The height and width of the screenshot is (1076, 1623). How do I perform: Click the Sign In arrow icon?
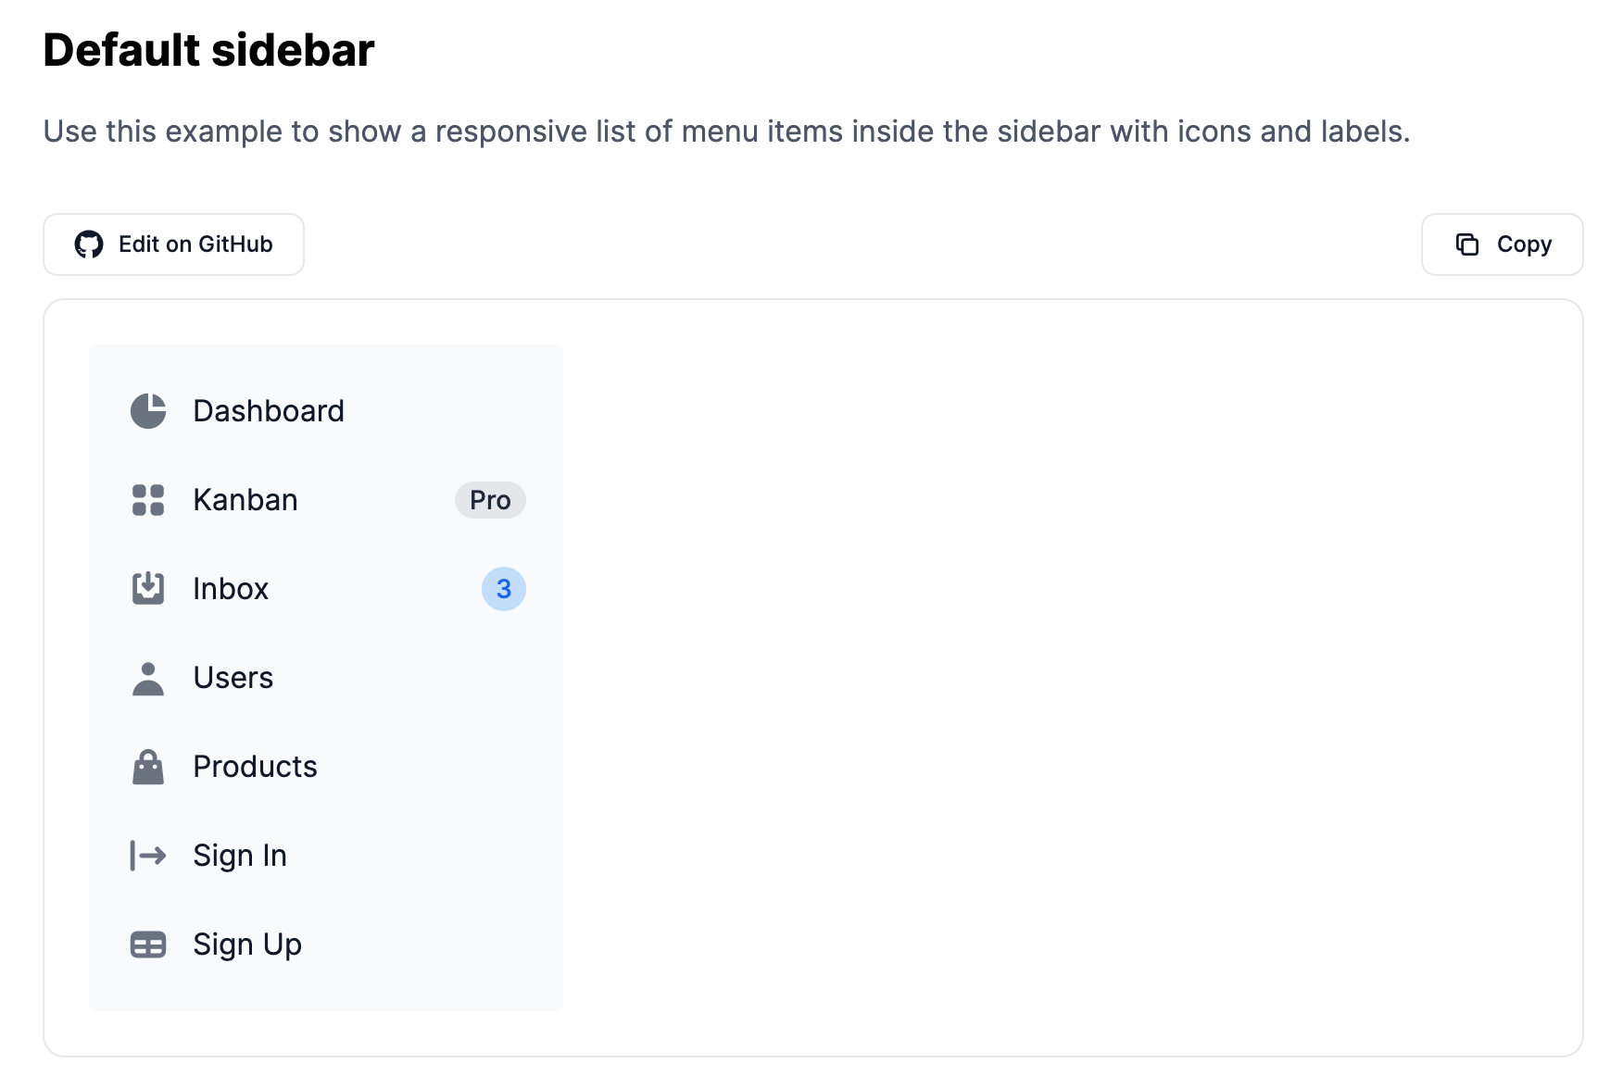point(148,856)
